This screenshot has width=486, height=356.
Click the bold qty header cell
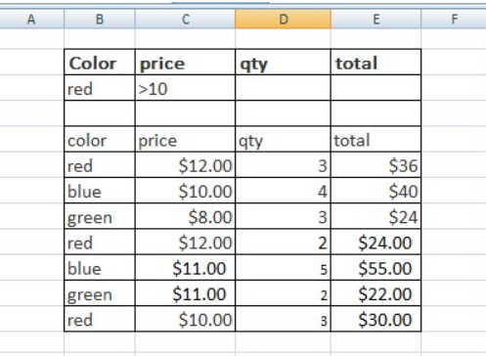click(283, 62)
